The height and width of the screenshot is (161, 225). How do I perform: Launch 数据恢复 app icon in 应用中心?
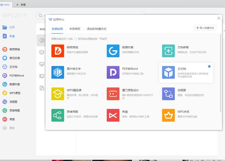coord(113,51)
